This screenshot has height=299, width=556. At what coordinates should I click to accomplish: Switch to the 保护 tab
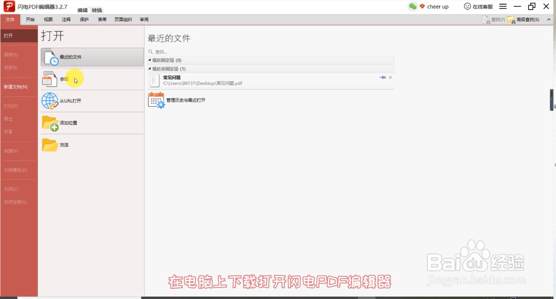click(84, 19)
